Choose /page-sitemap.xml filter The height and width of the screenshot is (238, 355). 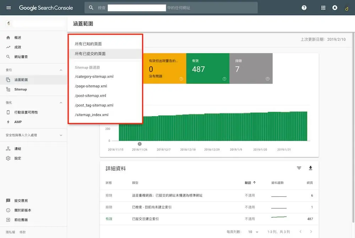[x=105, y=86]
